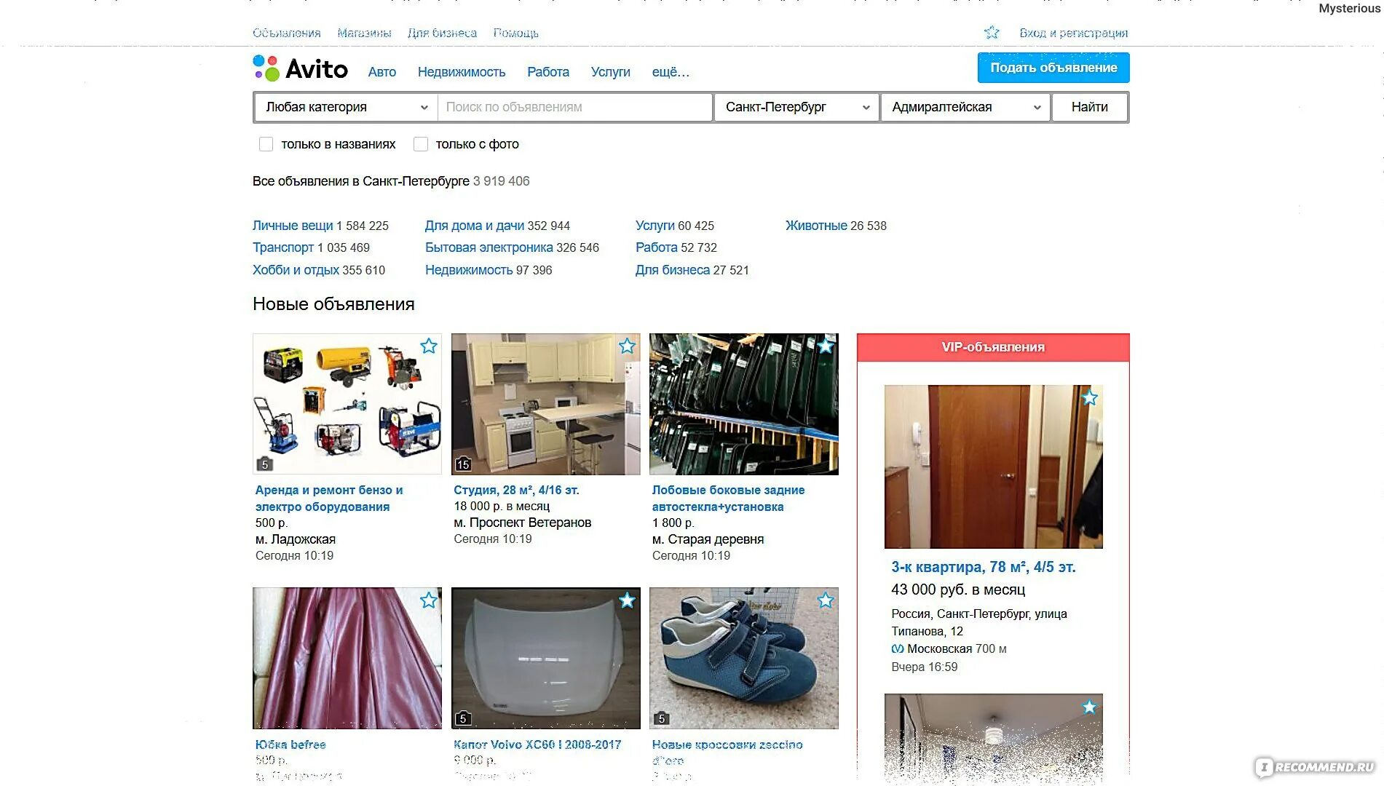Focus the 'Поиск по объявлениям' search field

click(x=574, y=107)
